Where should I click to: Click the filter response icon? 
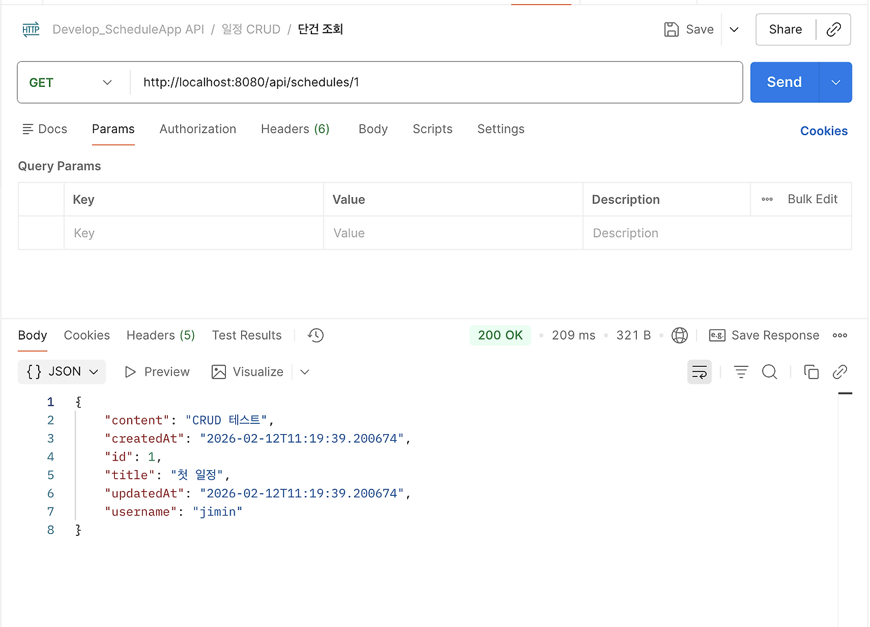(741, 372)
